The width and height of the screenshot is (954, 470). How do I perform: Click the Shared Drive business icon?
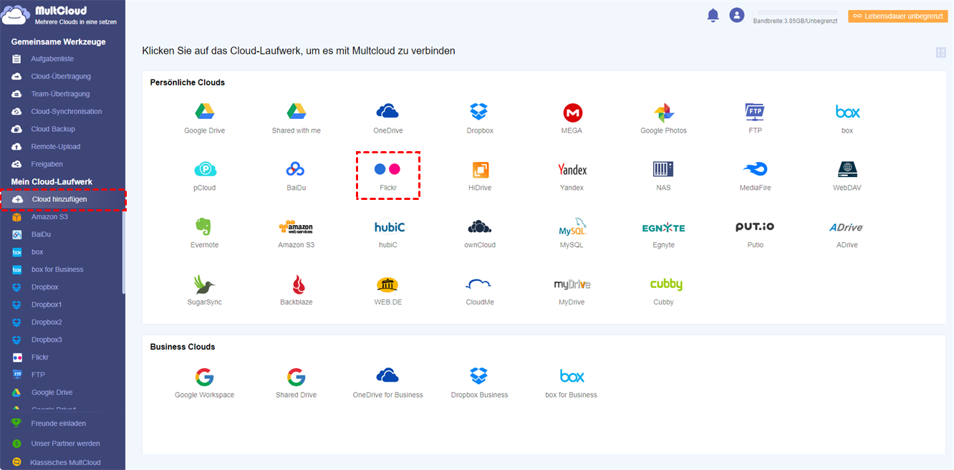click(296, 377)
